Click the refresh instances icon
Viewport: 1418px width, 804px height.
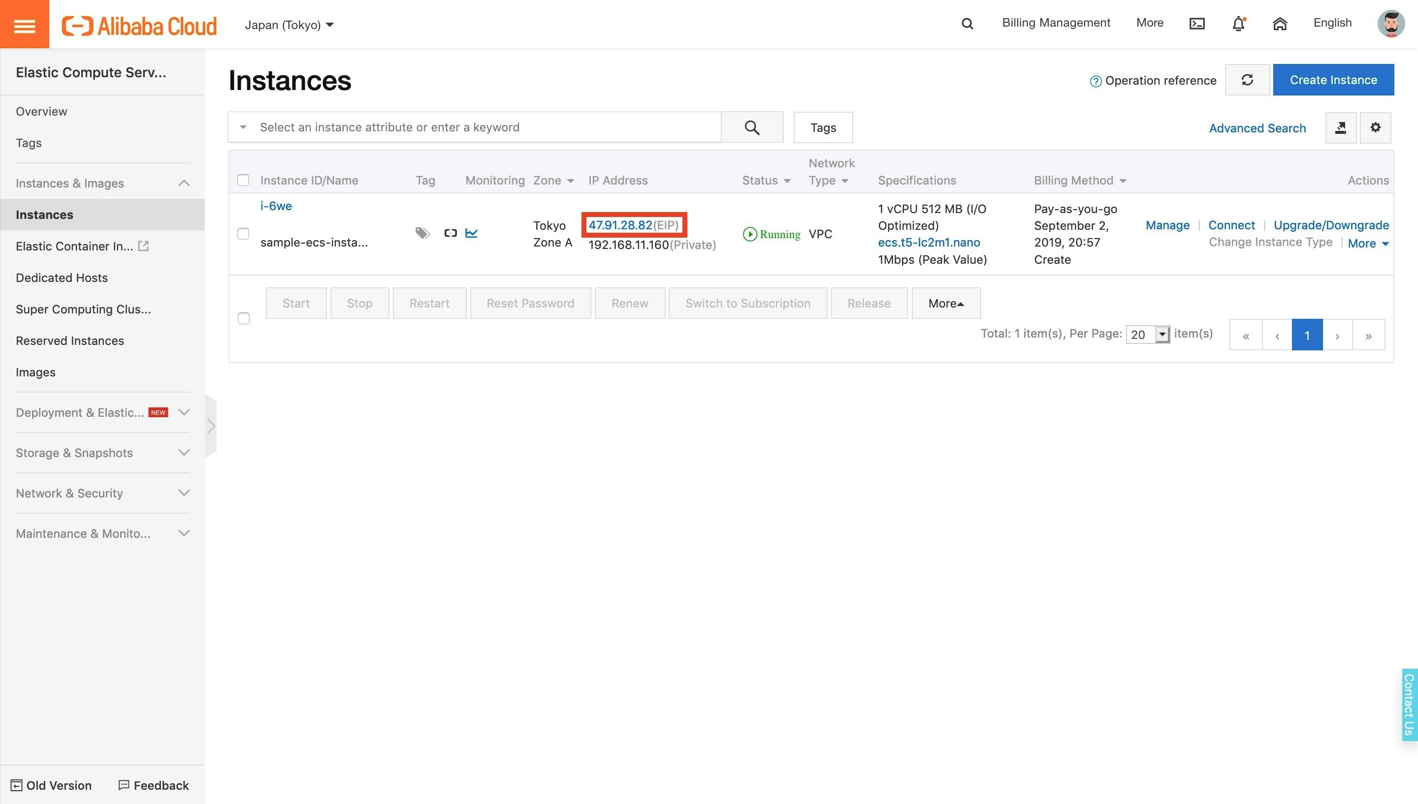coord(1247,80)
